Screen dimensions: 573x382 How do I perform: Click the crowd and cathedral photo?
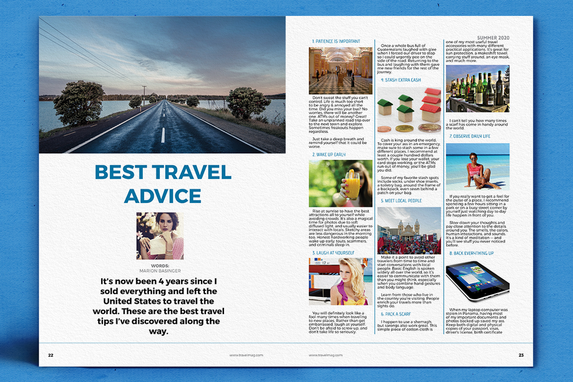(409, 230)
